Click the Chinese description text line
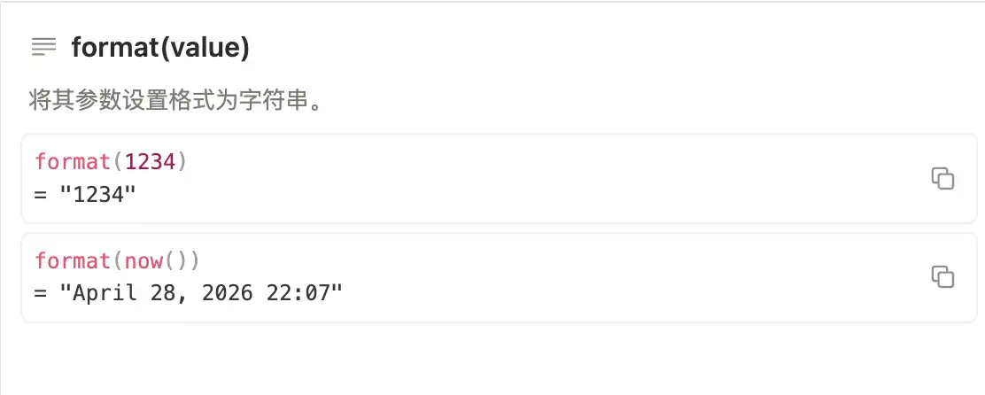The image size is (985, 395). pos(174,99)
